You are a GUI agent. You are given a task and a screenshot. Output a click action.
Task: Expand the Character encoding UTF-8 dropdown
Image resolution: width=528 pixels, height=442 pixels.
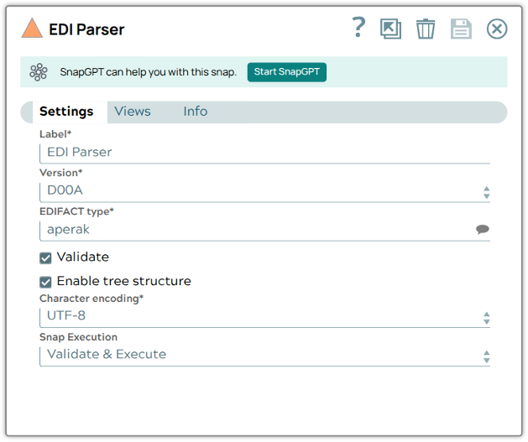coord(486,317)
